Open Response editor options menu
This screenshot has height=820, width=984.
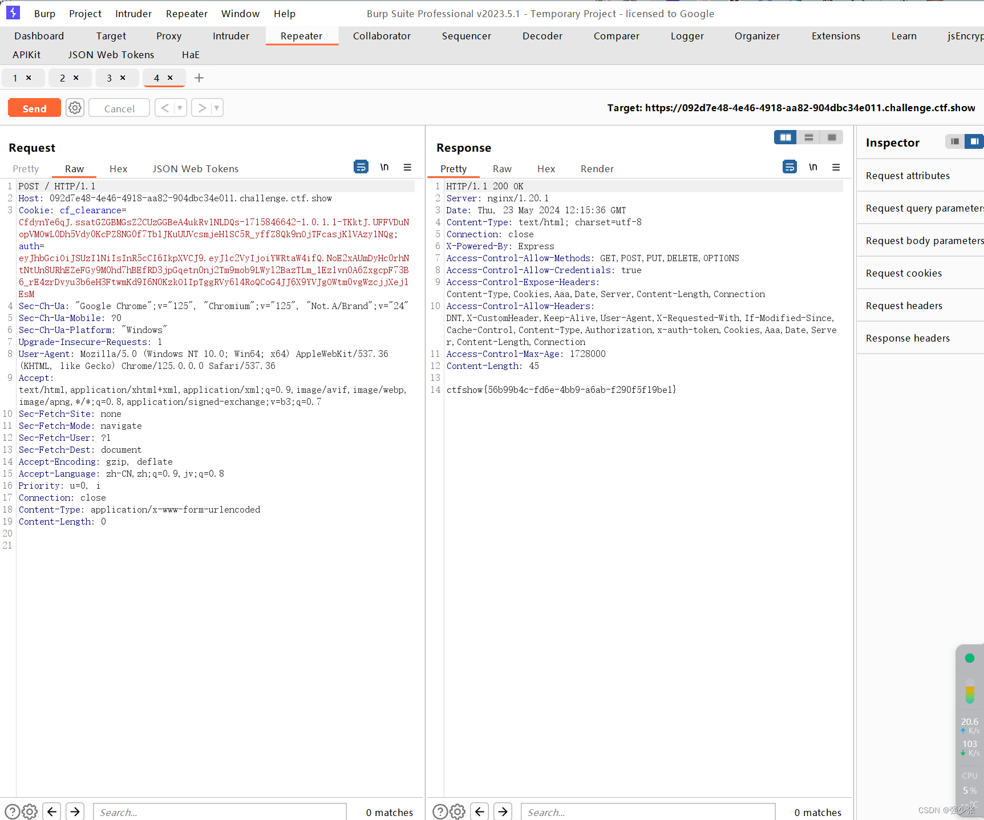tap(836, 167)
